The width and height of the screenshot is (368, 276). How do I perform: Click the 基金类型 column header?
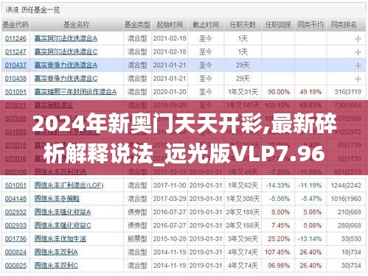(x=137, y=24)
